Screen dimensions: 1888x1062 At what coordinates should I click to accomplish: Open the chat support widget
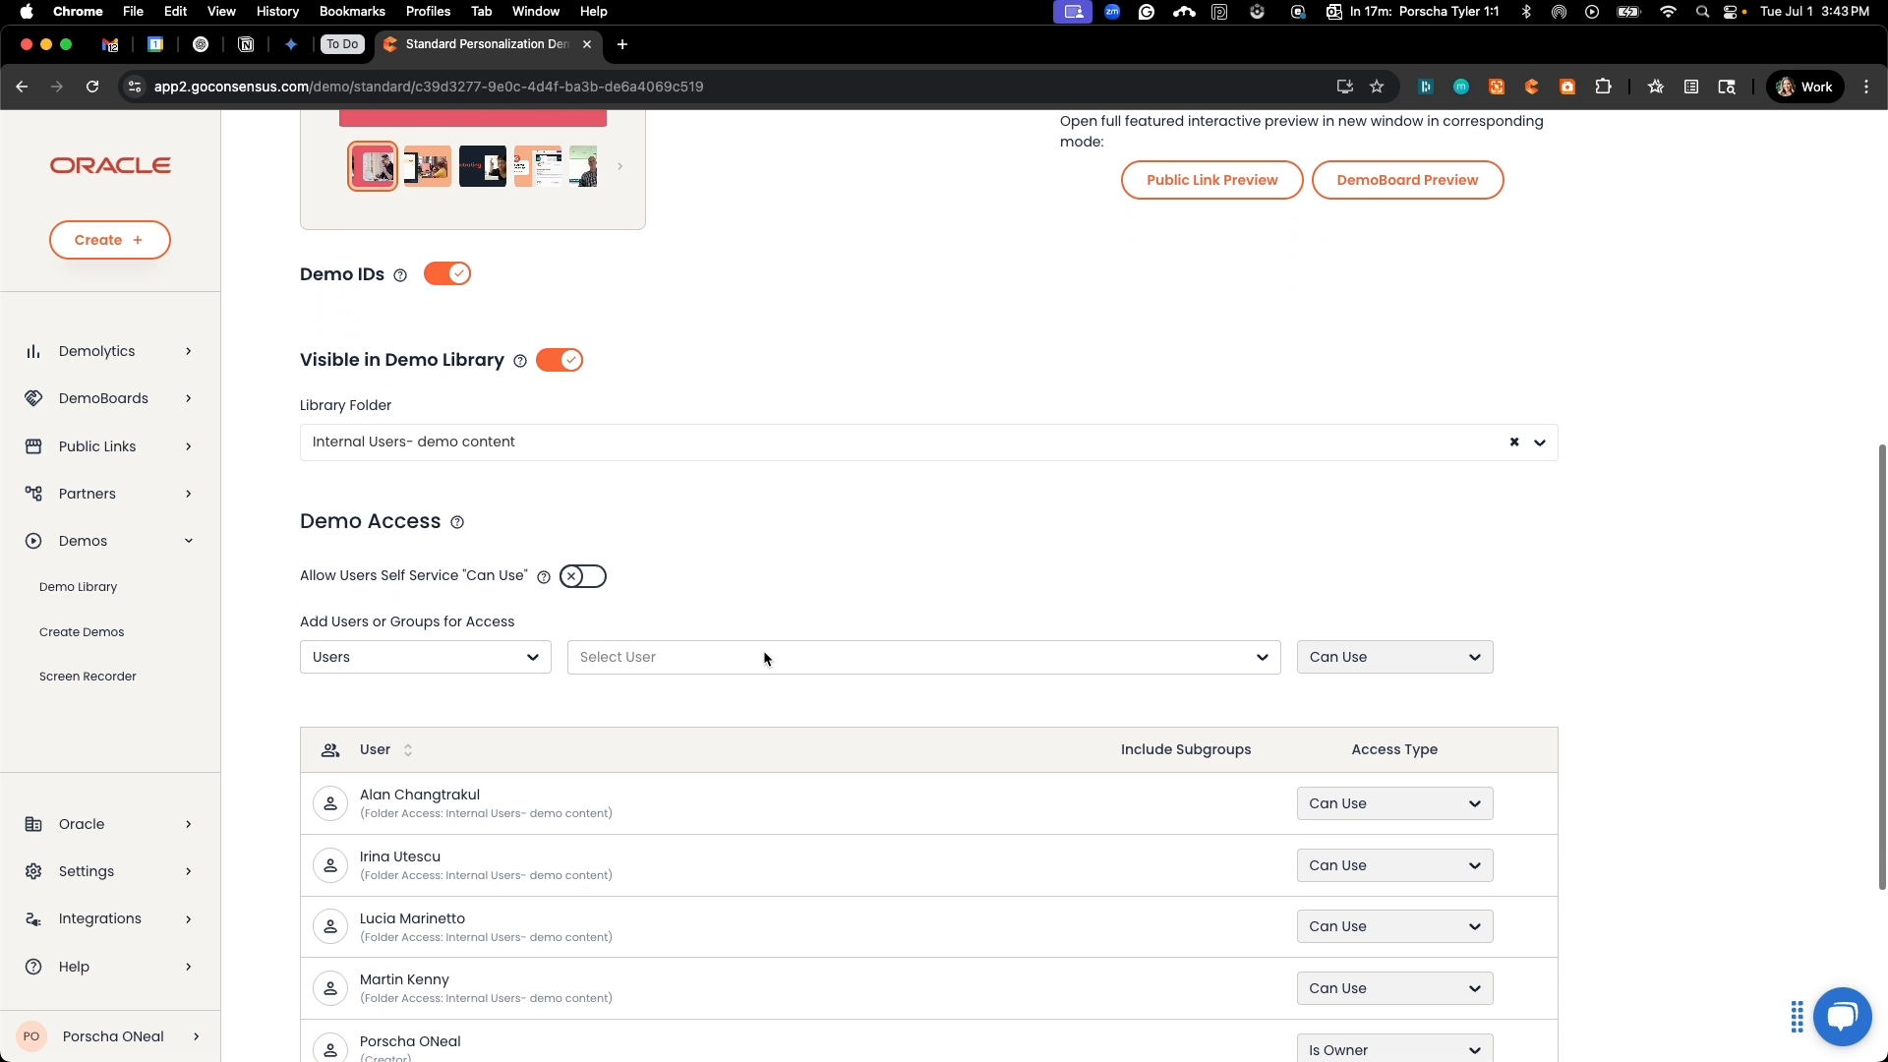1843,1017
